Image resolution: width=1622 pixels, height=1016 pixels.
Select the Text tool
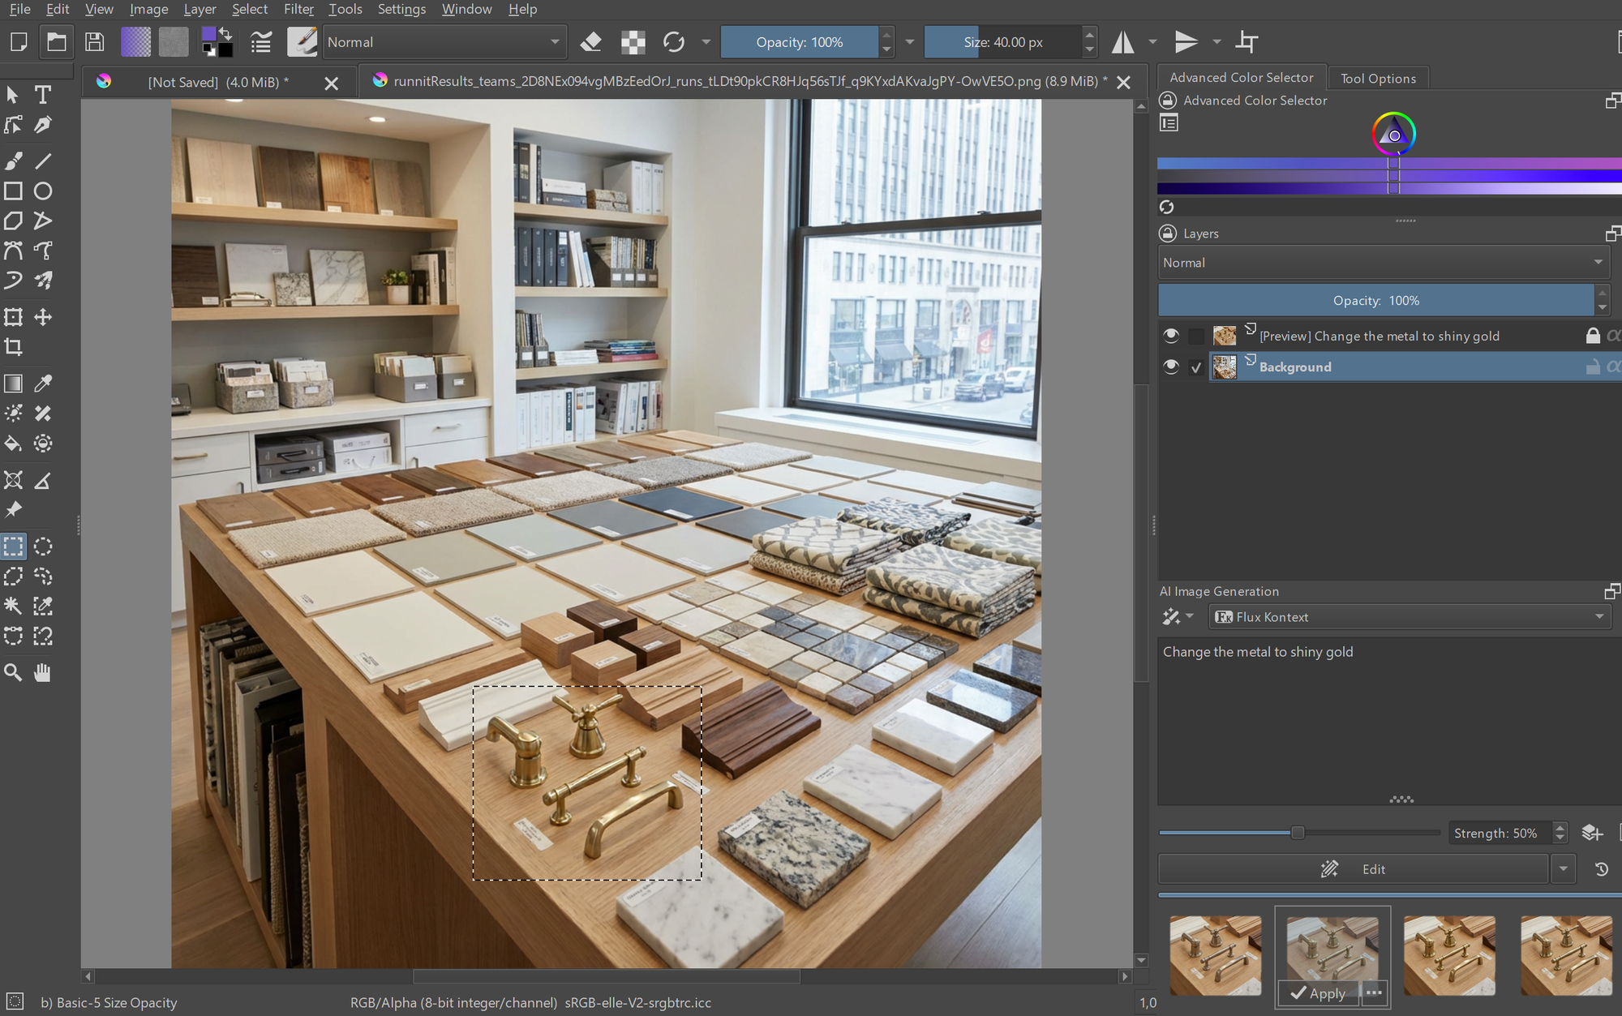tap(43, 95)
